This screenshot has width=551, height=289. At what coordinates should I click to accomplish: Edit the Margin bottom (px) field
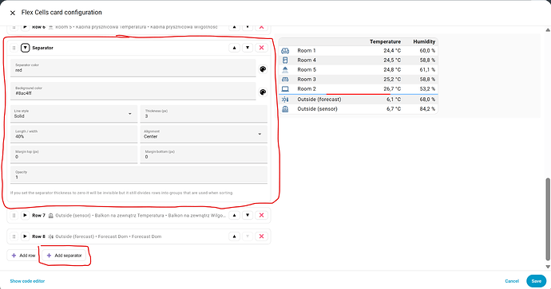[x=204, y=154]
